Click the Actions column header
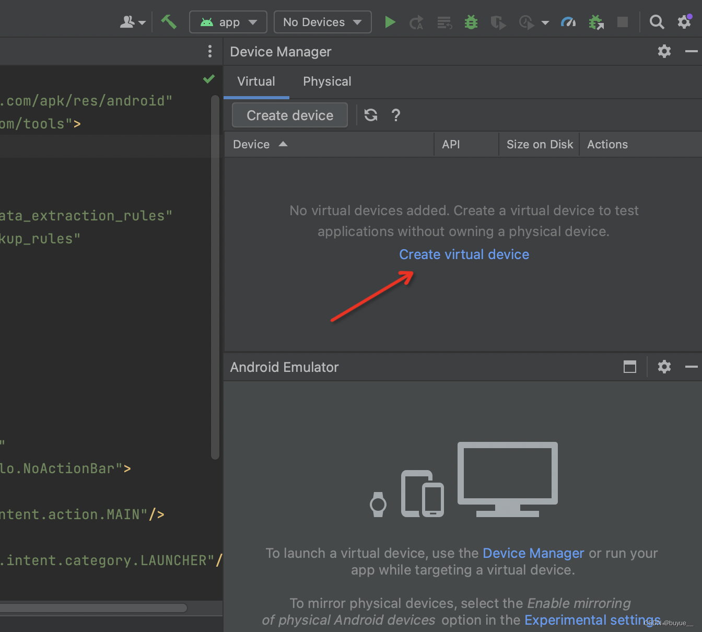Viewport: 702px width, 632px height. click(x=641, y=144)
